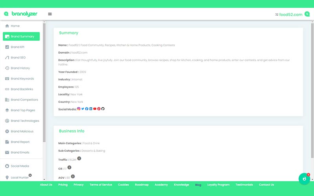Click the Local Hunter pin icon
Screen dimensions: 314x196
[7, 178]
